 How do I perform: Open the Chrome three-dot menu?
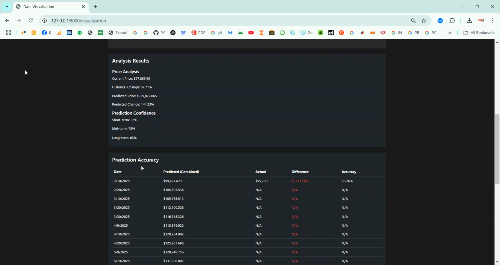493,21
